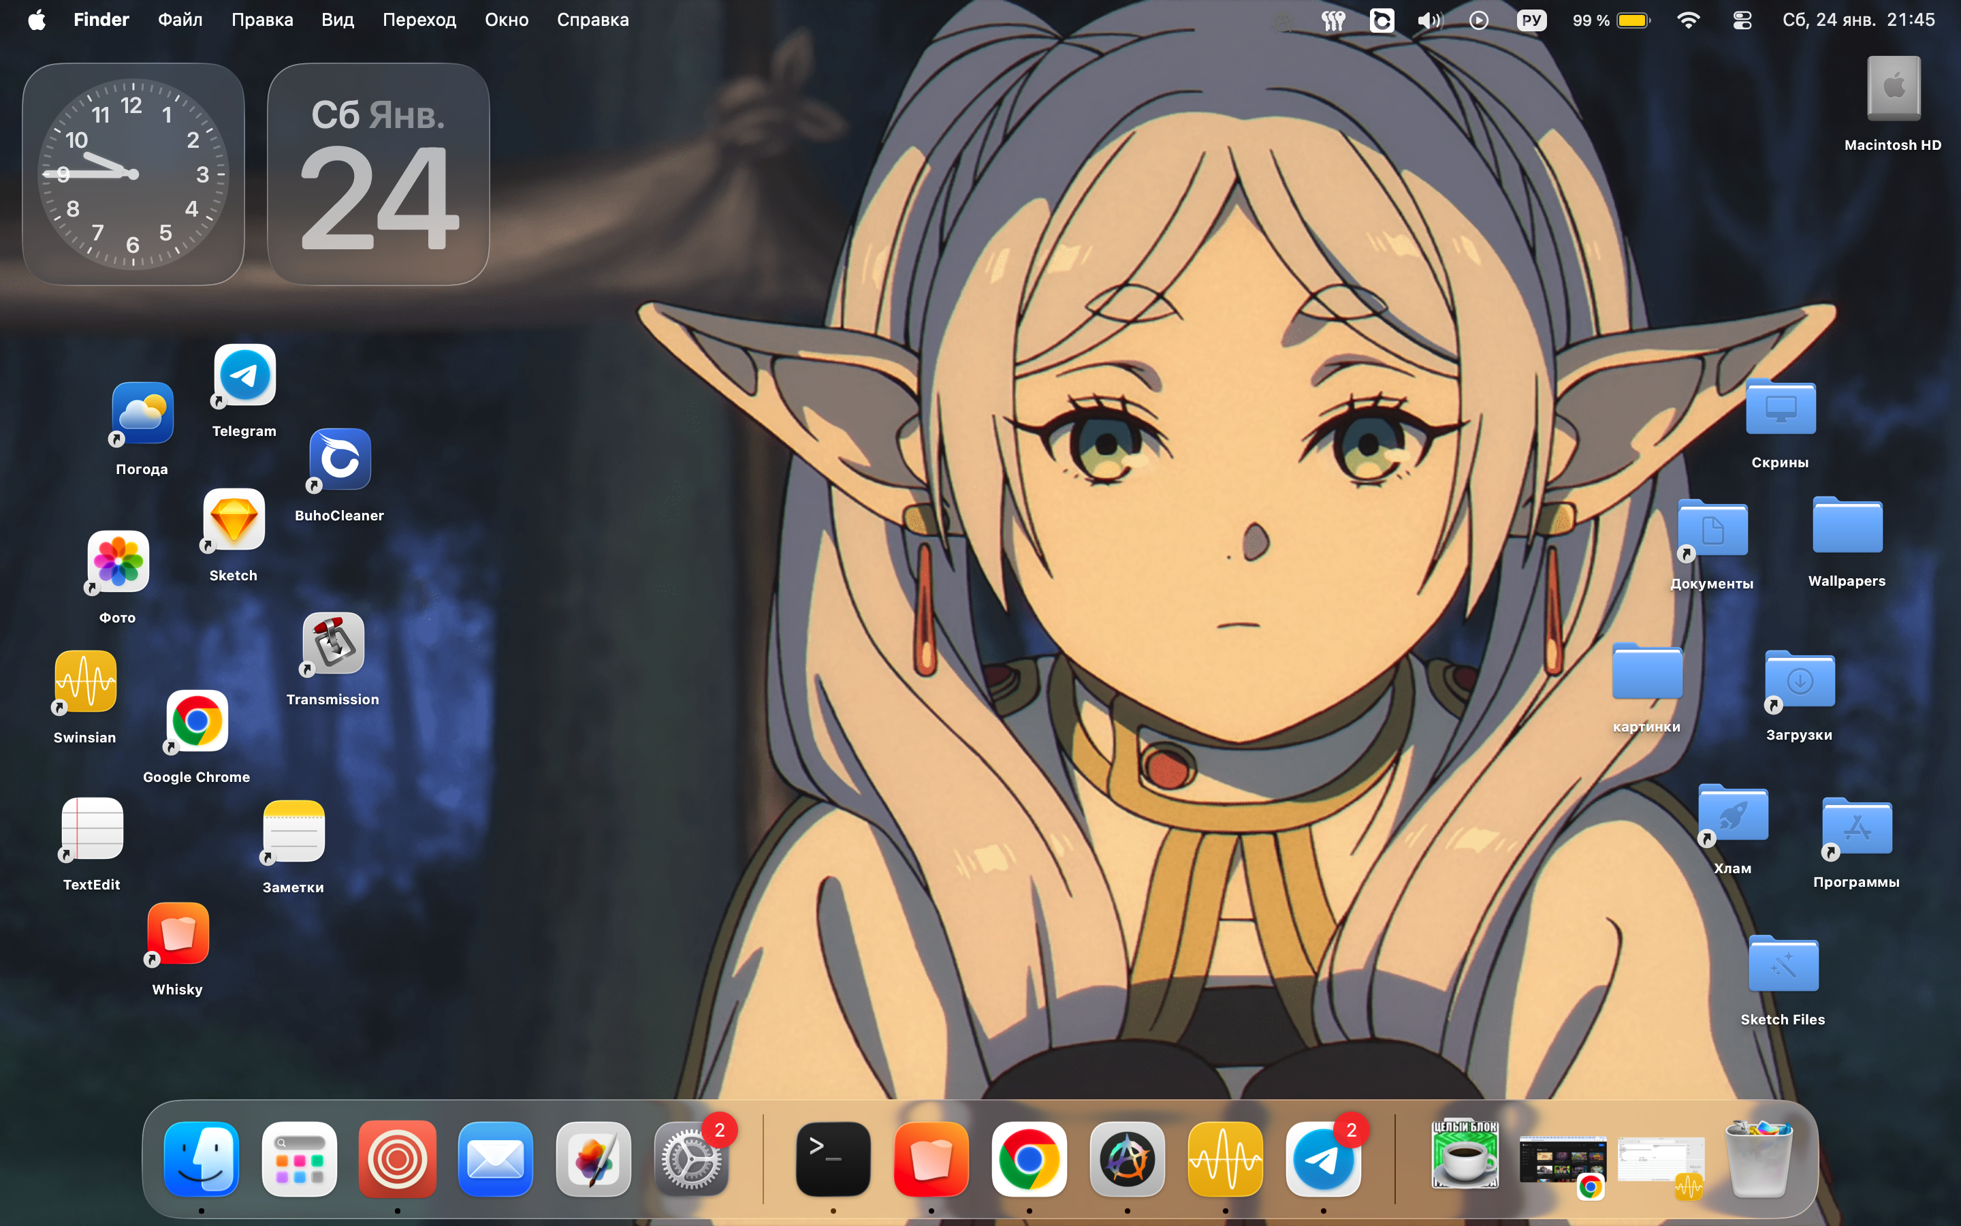The image size is (1961, 1226).
Task: Open the Файл menu
Action: pos(180,20)
